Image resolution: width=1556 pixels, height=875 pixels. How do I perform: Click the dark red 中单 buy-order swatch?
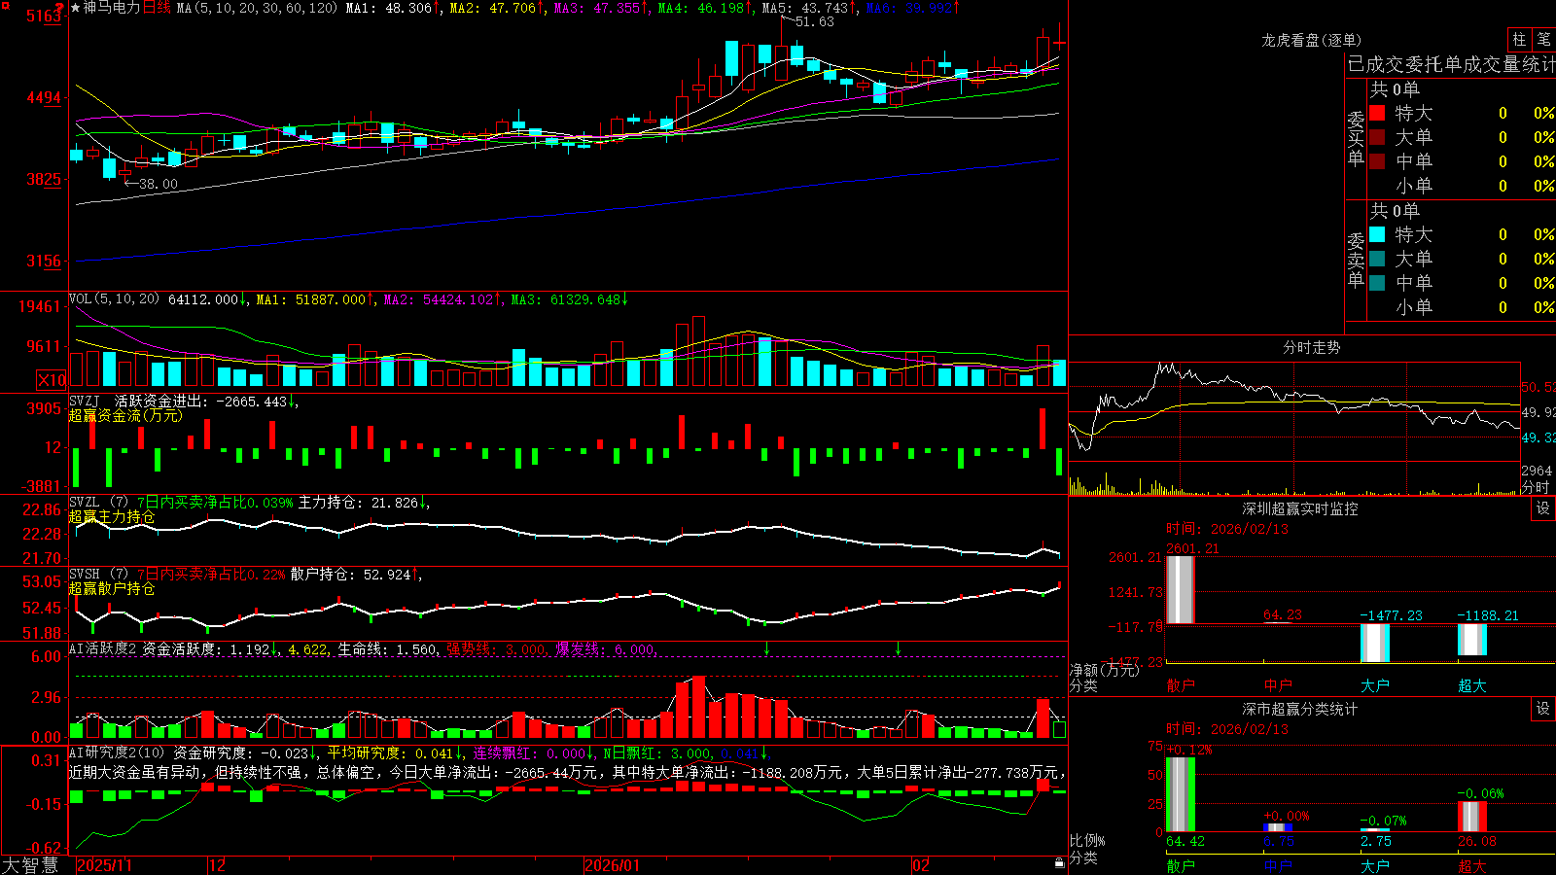(1377, 161)
